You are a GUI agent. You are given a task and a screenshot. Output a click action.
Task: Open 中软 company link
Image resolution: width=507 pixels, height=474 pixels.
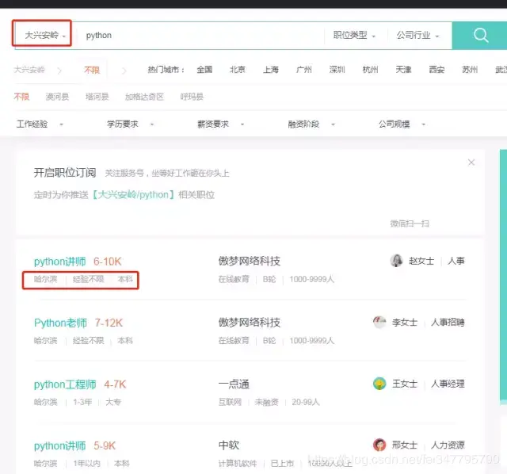tap(229, 445)
